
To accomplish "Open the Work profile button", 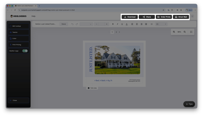I will pos(189,10).
